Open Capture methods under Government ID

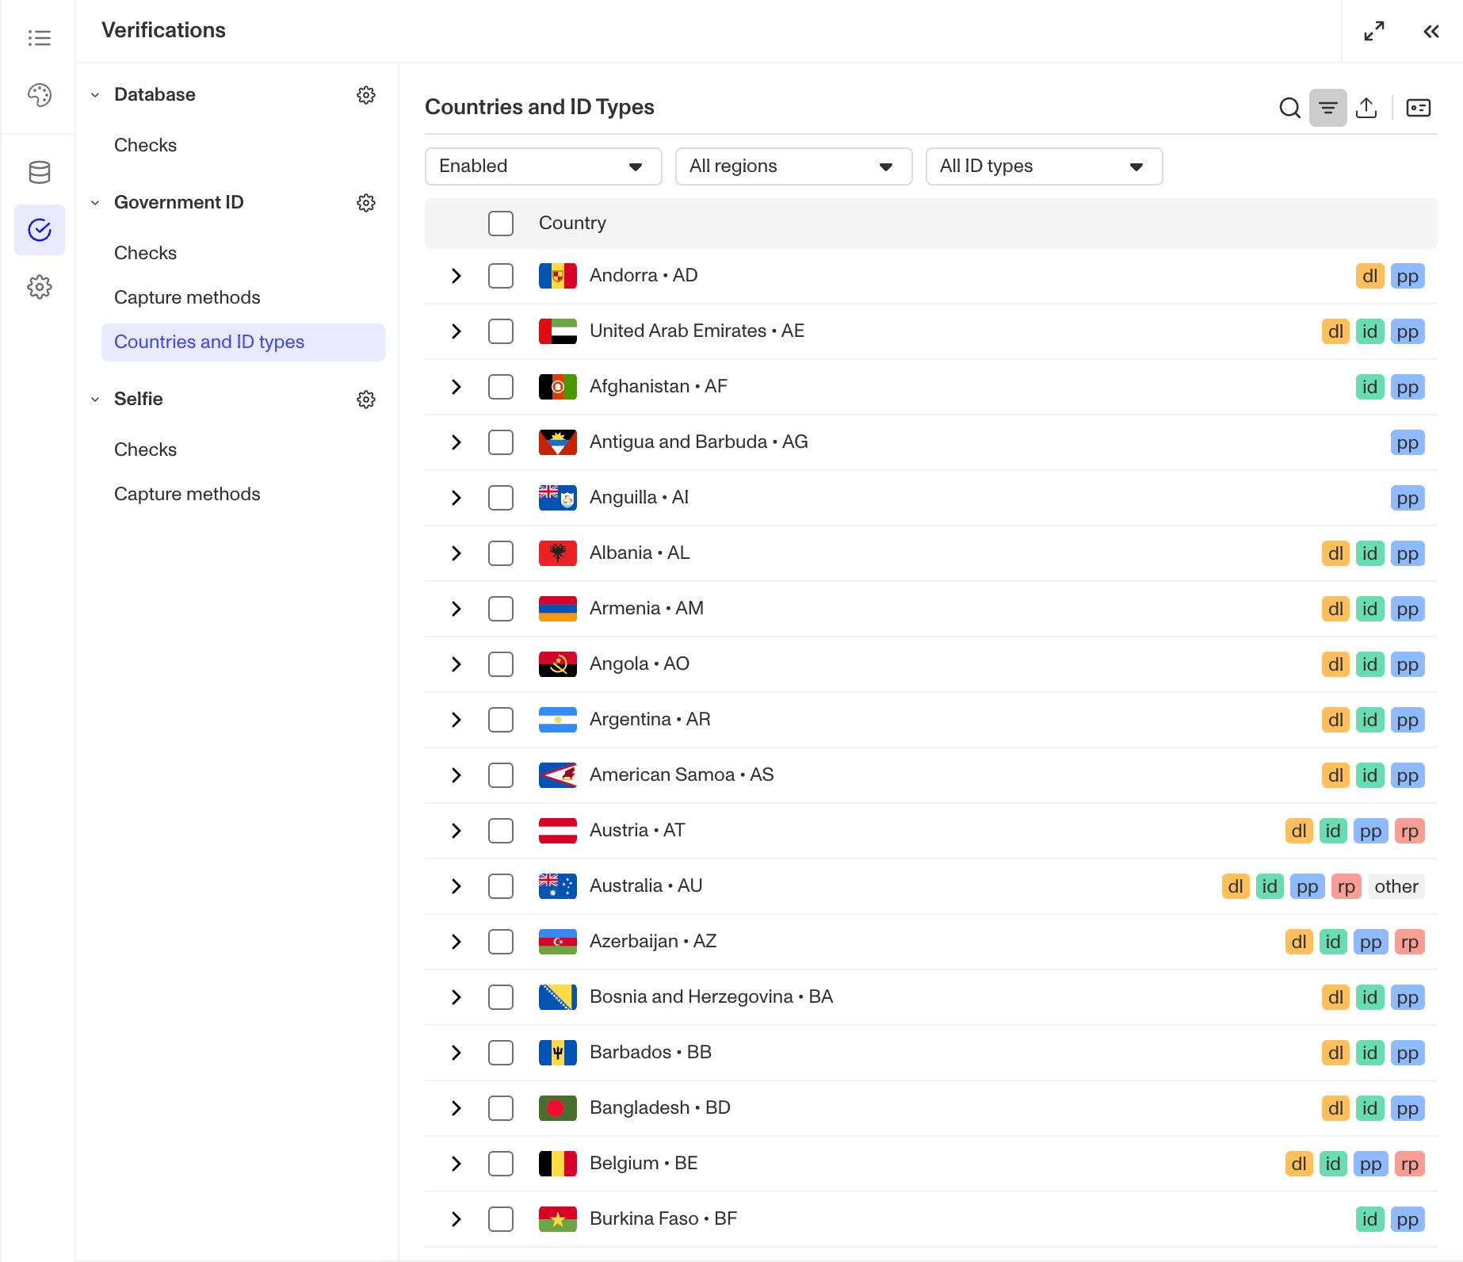coord(187,298)
